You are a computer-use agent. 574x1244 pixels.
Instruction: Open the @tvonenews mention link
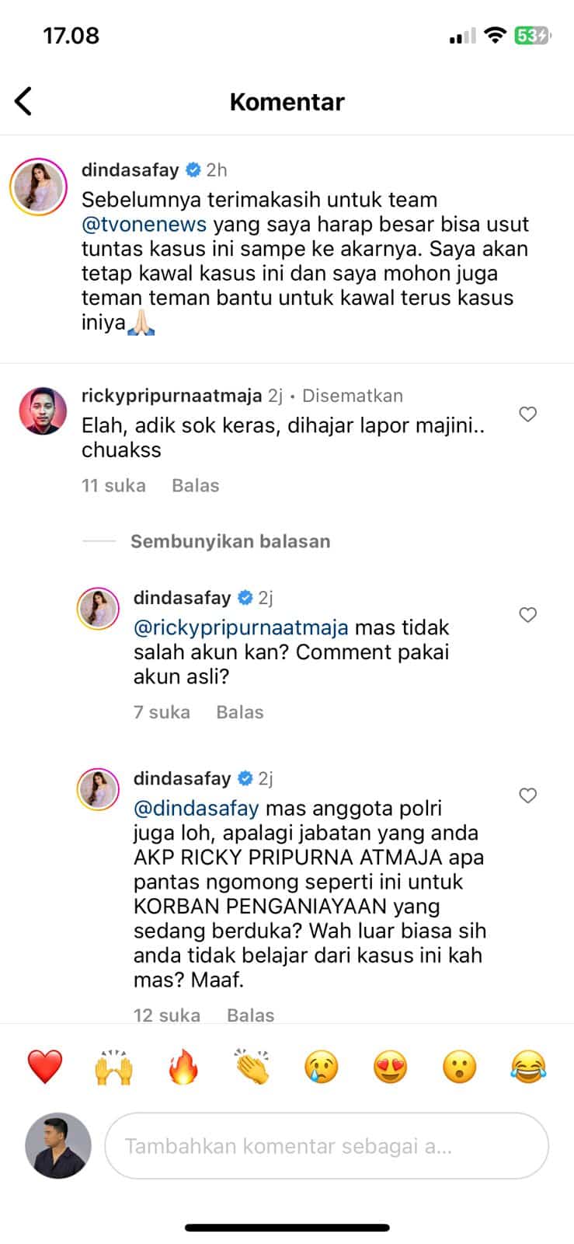[x=144, y=225]
